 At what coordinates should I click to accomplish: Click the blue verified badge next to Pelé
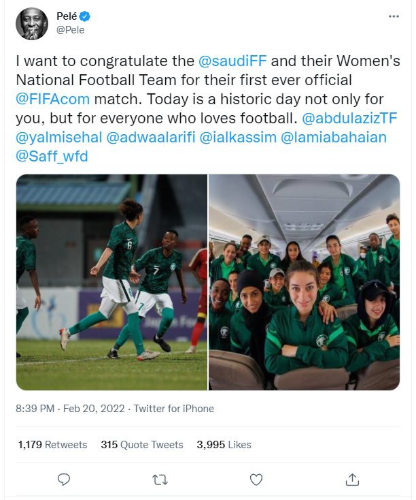[x=85, y=16]
